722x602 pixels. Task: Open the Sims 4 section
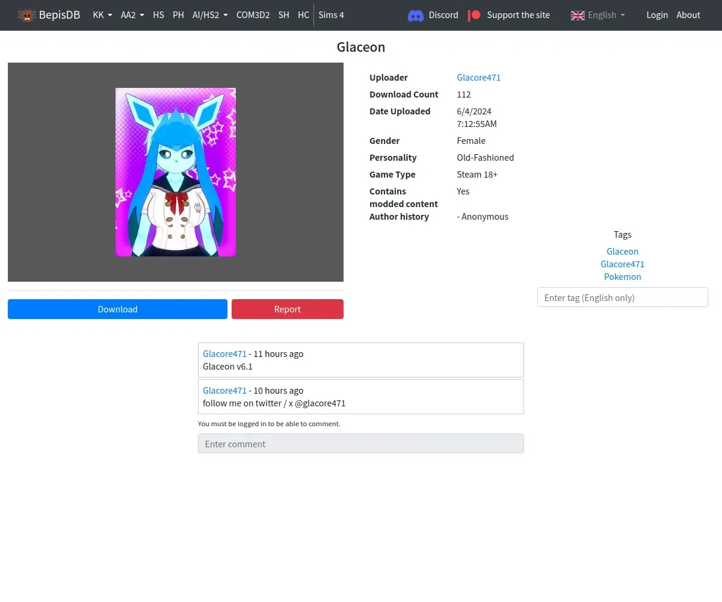[x=331, y=15]
